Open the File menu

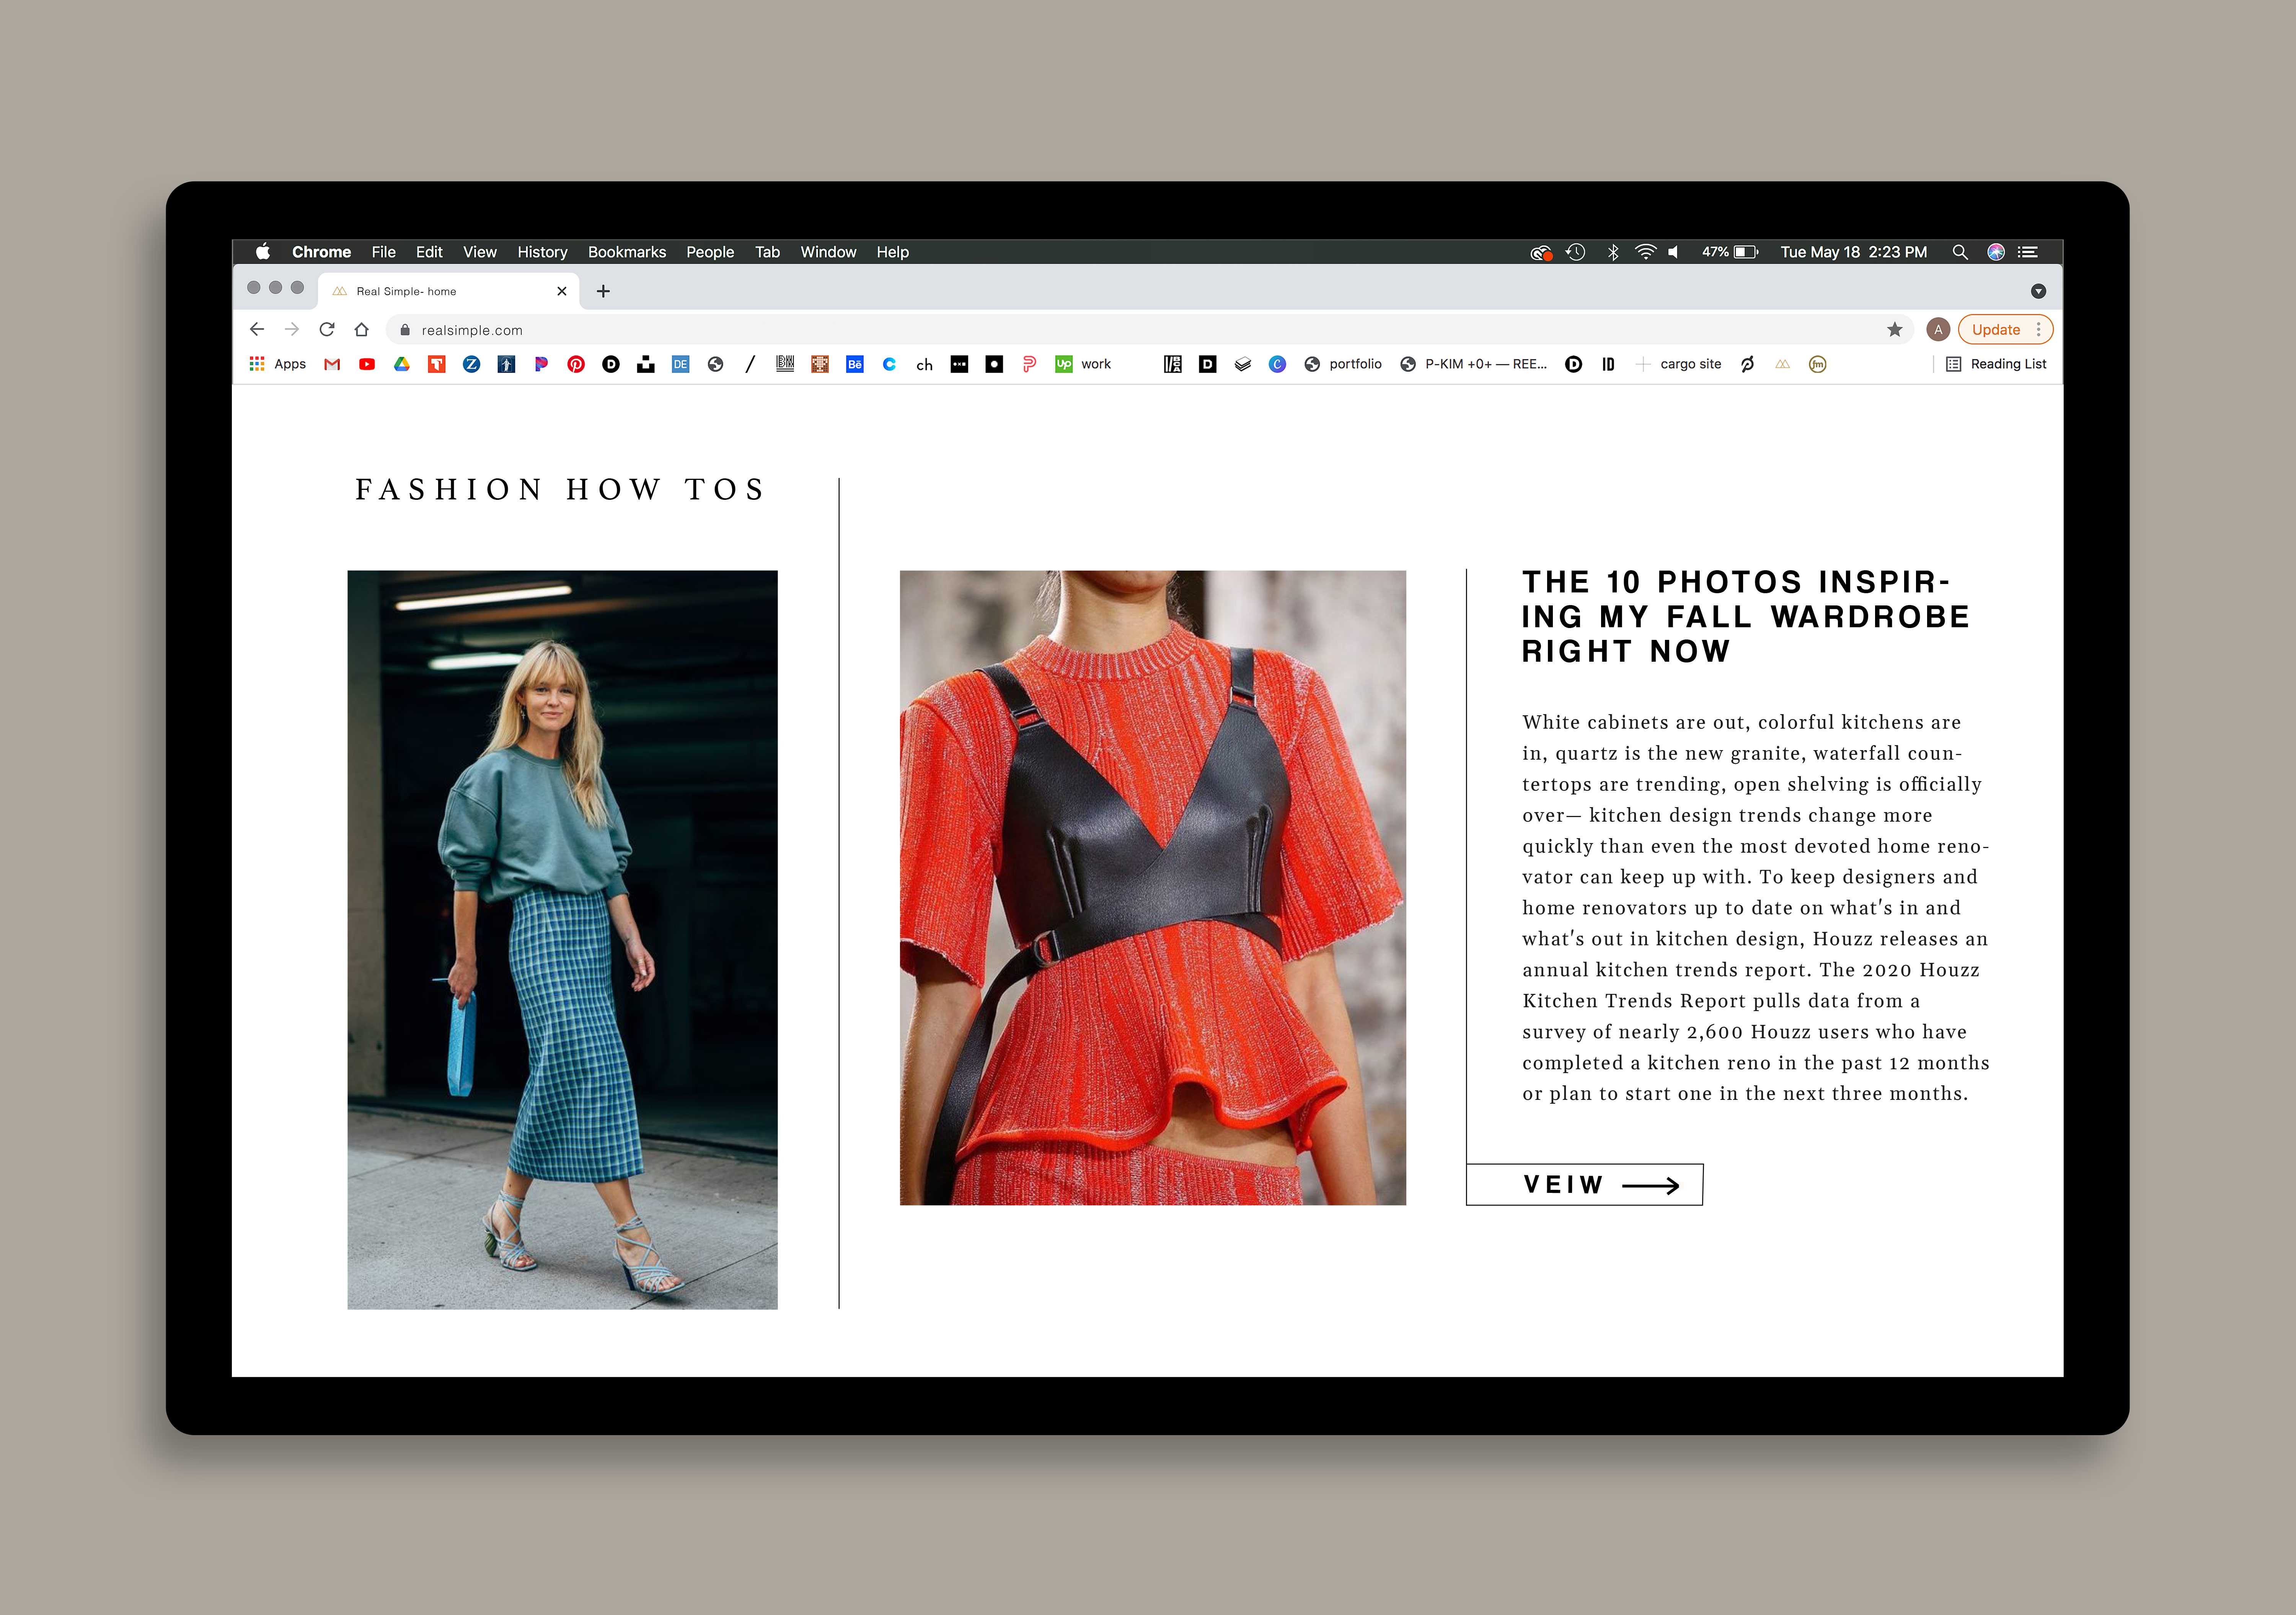(384, 252)
